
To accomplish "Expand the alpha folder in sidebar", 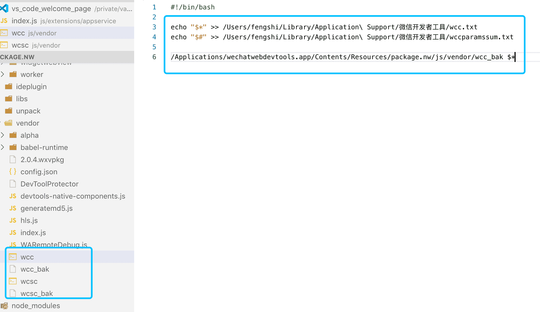I will 3,135.
